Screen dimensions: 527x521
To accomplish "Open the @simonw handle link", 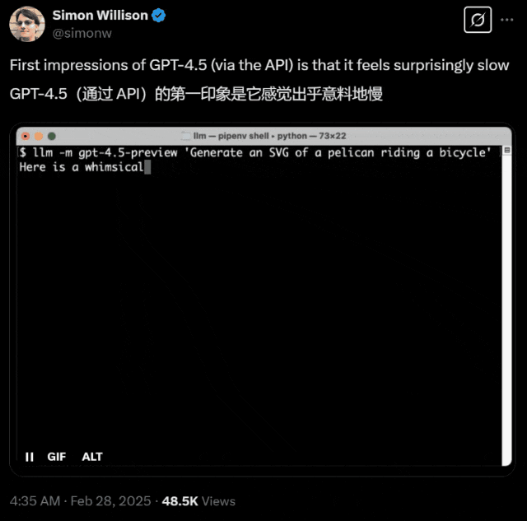I will pyautogui.click(x=82, y=33).
